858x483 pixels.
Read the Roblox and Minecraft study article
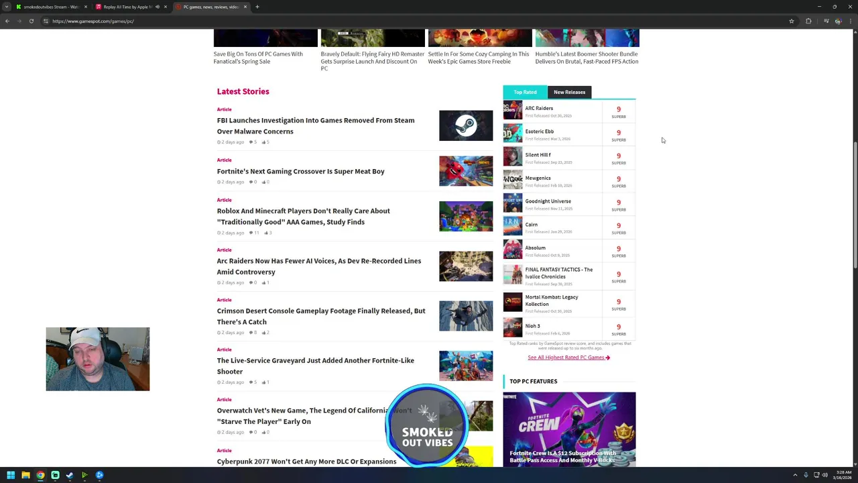(303, 216)
